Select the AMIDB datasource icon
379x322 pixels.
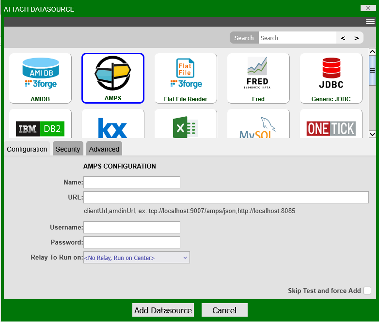(40, 78)
